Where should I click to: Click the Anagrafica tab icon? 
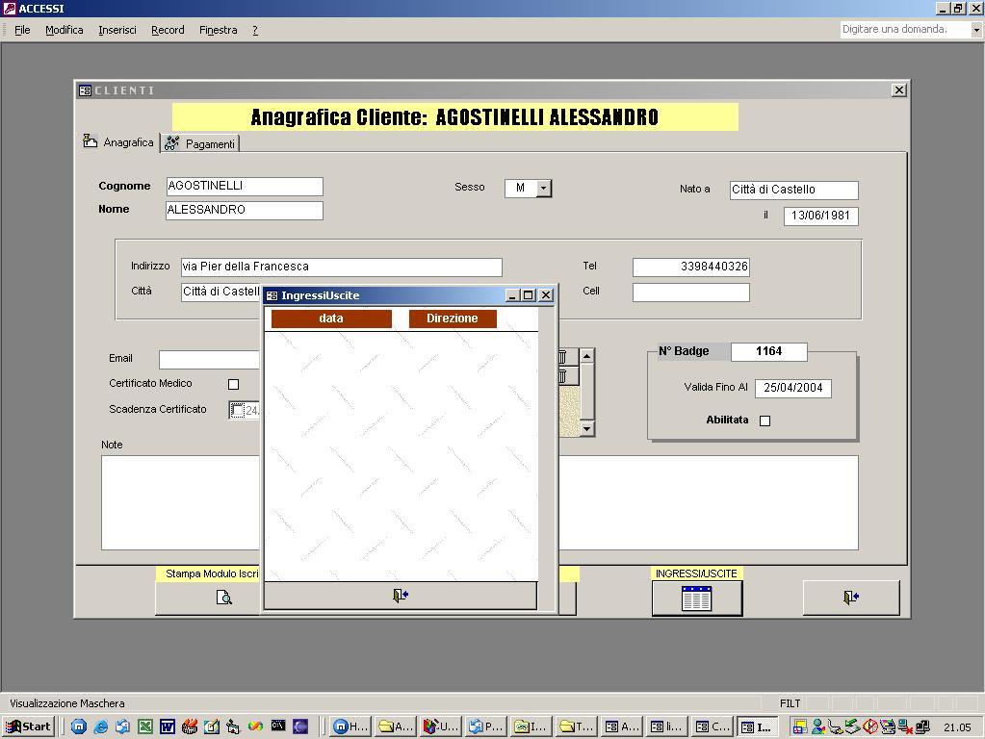tap(91, 140)
